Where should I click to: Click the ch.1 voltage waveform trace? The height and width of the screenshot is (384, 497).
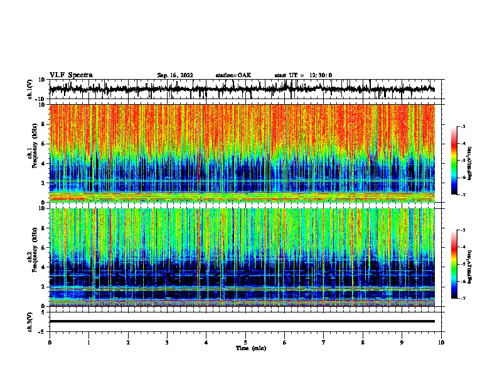tap(242, 89)
